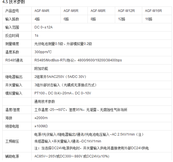Click the '通用技术参数' subsection header
This screenshot has width=173, height=162.
44,101
